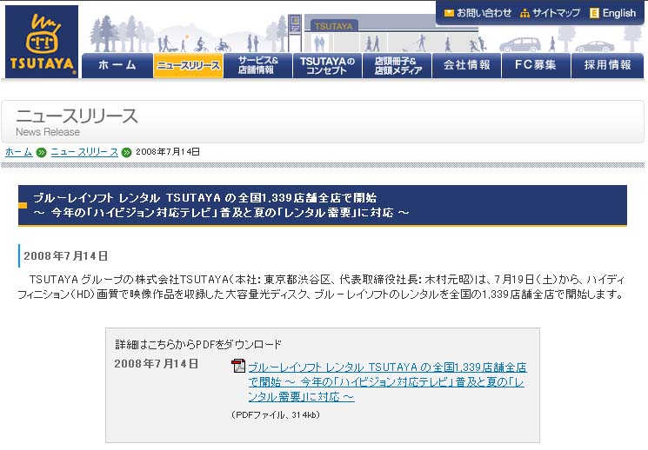The image size is (648, 450).
Task: Click the envelope icon beside お問い合わせ
Action: click(x=449, y=13)
